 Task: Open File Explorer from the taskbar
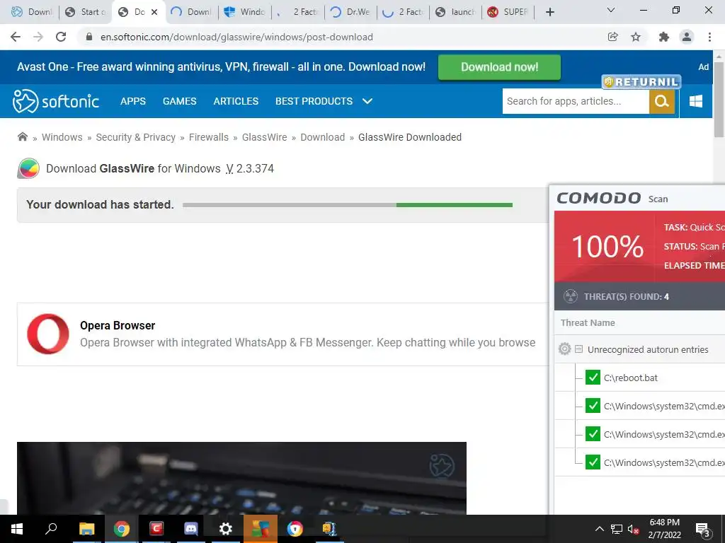[86, 529]
